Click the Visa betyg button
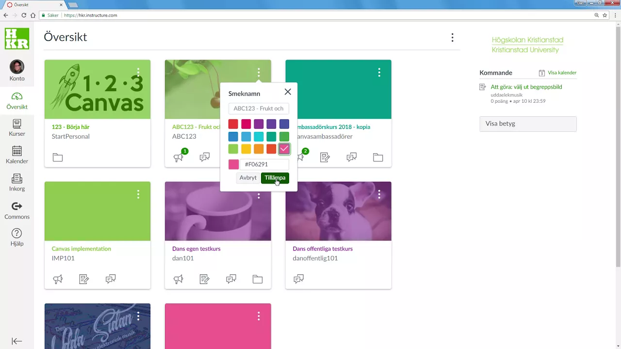Screen dimensions: 621x349 pos(528,124)
